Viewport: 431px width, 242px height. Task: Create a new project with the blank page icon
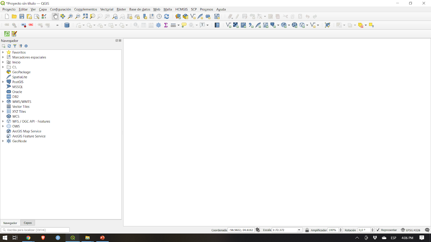click(x=7, y=16)
